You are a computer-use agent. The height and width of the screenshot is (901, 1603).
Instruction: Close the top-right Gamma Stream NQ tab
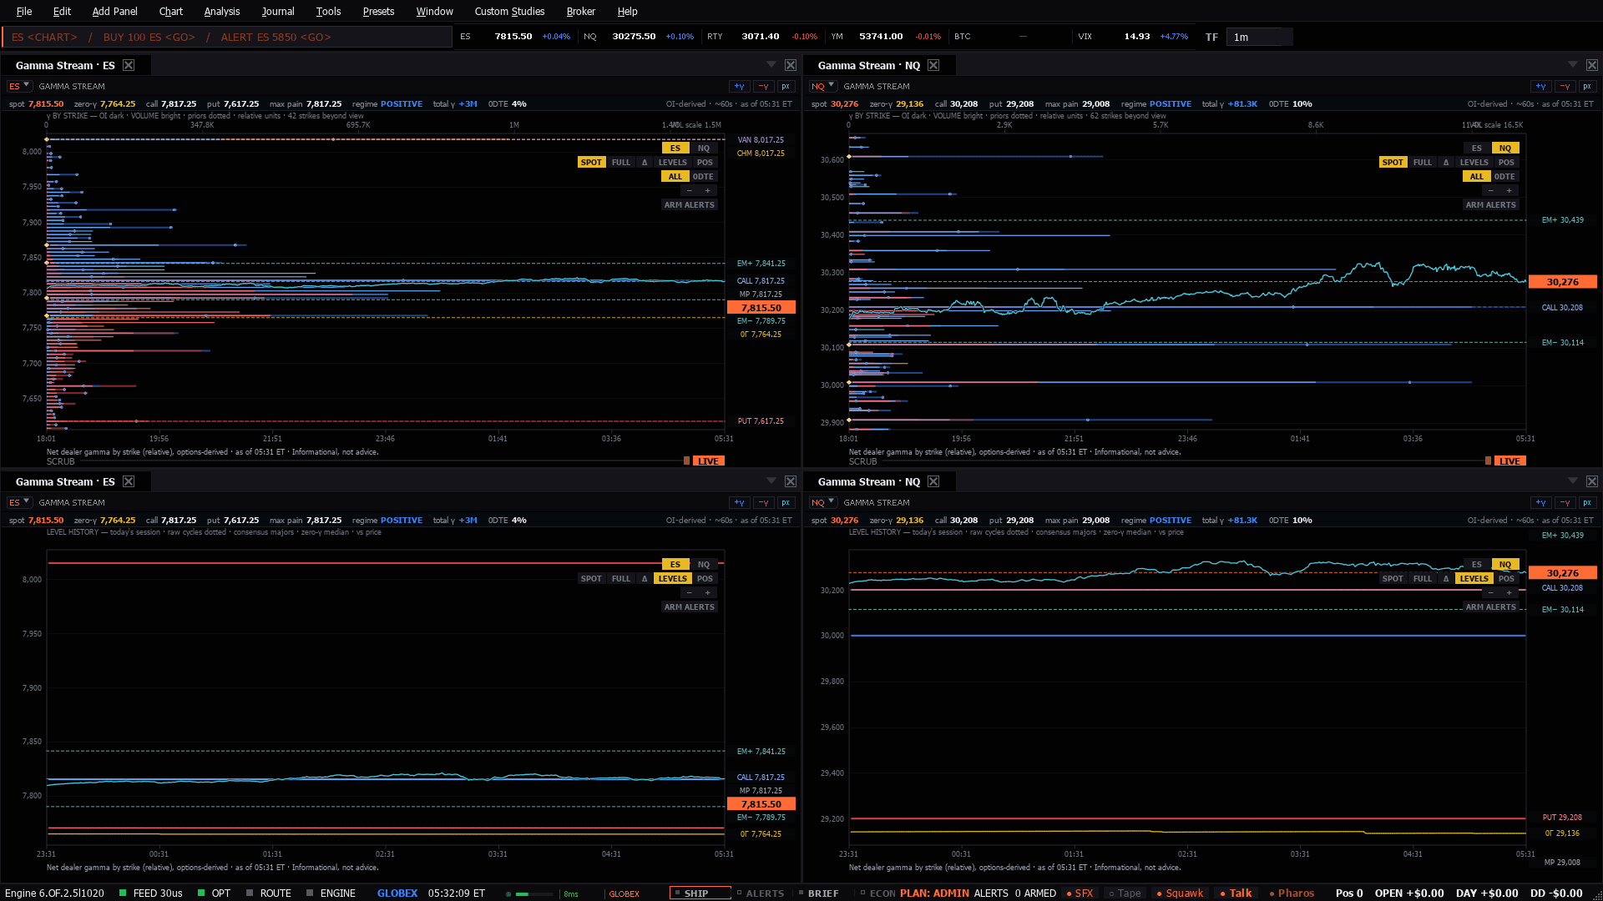(x=933, y=65)
